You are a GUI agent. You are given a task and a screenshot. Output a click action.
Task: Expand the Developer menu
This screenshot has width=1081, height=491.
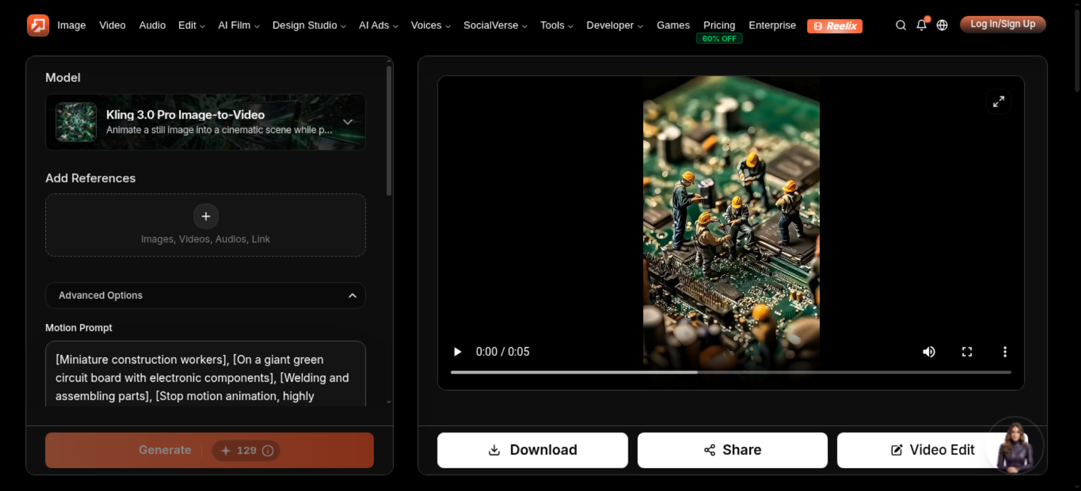[x=615, y=25]
